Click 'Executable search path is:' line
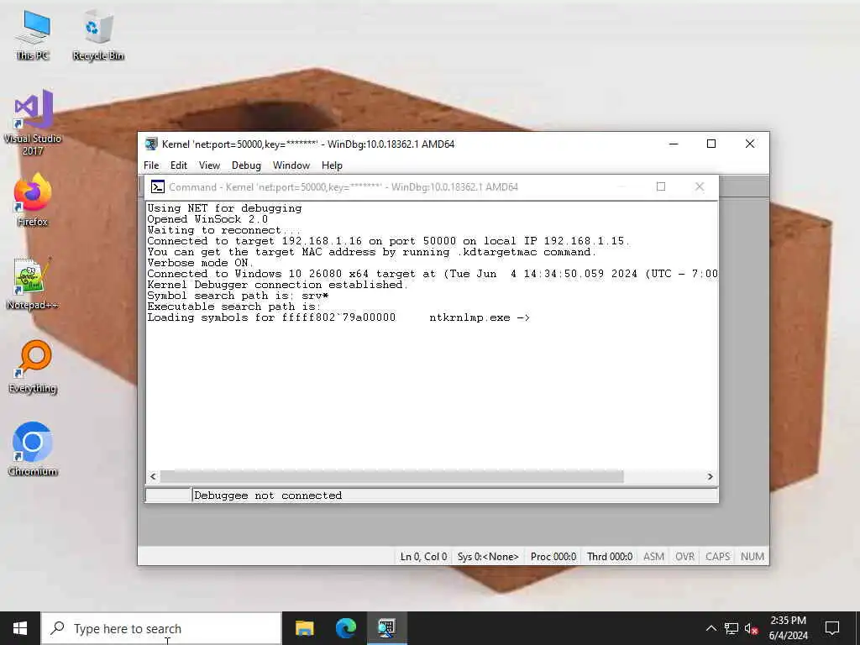 [x=233, y=307]
